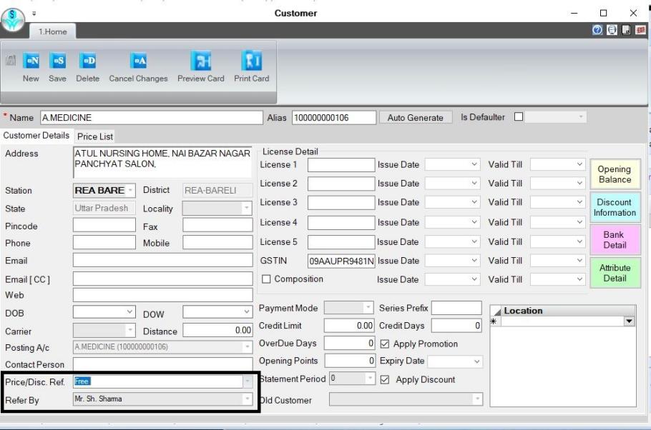Open License 1 Issue Date dropdown

pyautogui.click(x=474, y=164)
